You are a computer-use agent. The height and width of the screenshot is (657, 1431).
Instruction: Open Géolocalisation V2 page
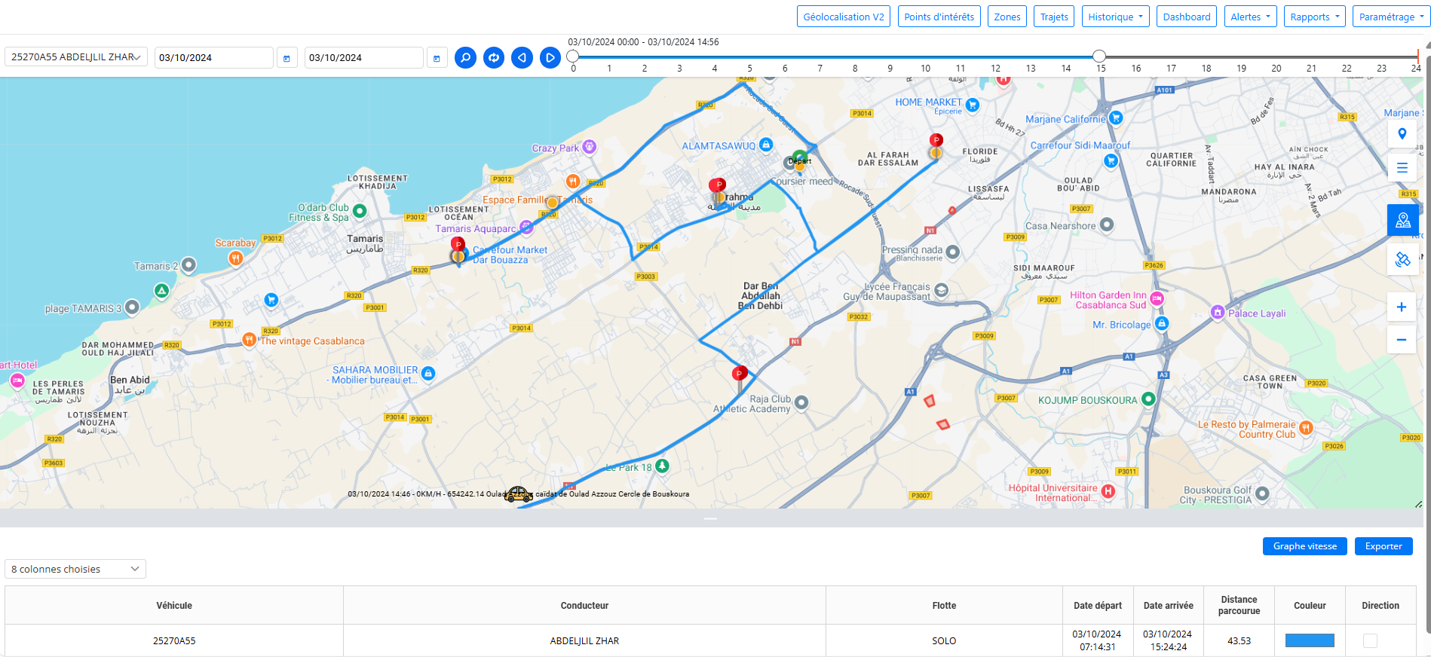coord(844,17)
